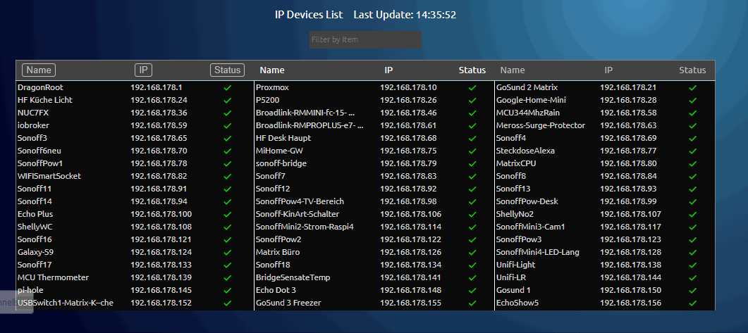Sort first table by IP button
The image size is (748, 333).
click(143, 70)
